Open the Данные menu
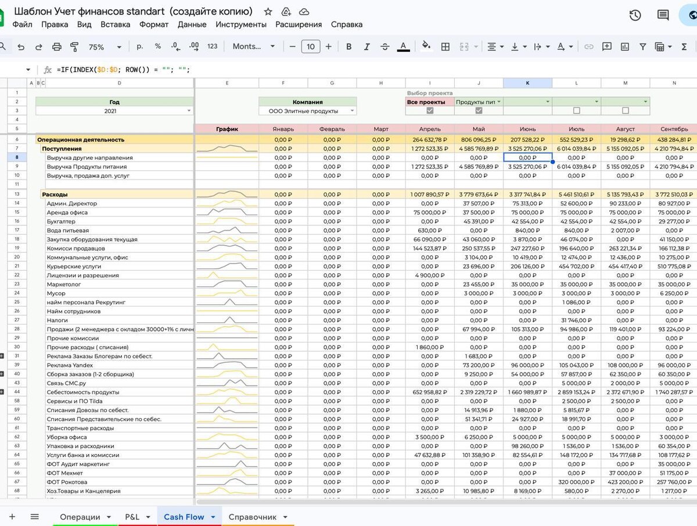 point(192,24)
